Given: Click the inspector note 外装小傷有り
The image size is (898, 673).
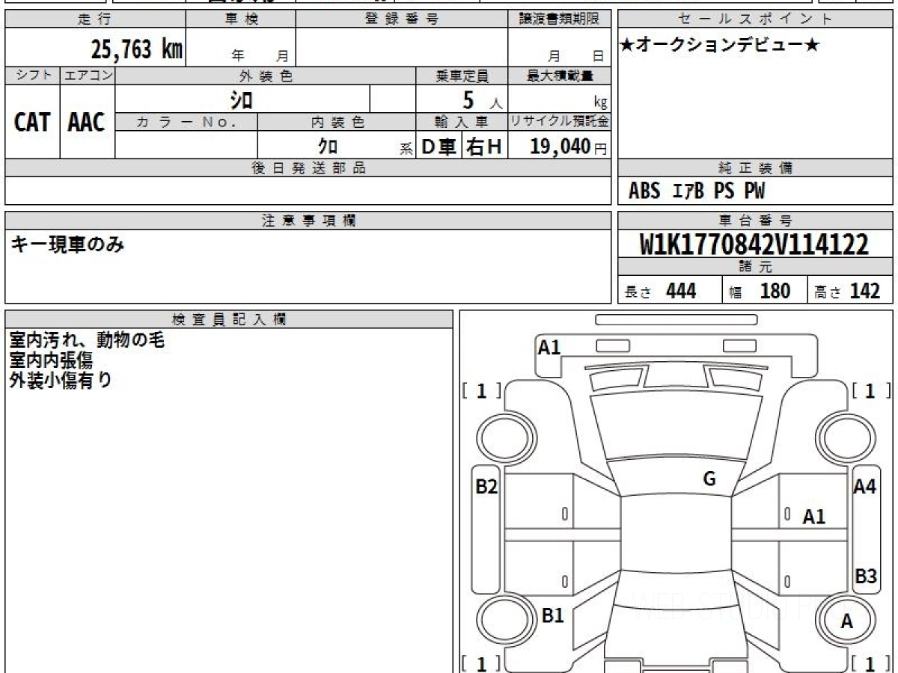Looking at the screenshot, I should tap(61, 379).
